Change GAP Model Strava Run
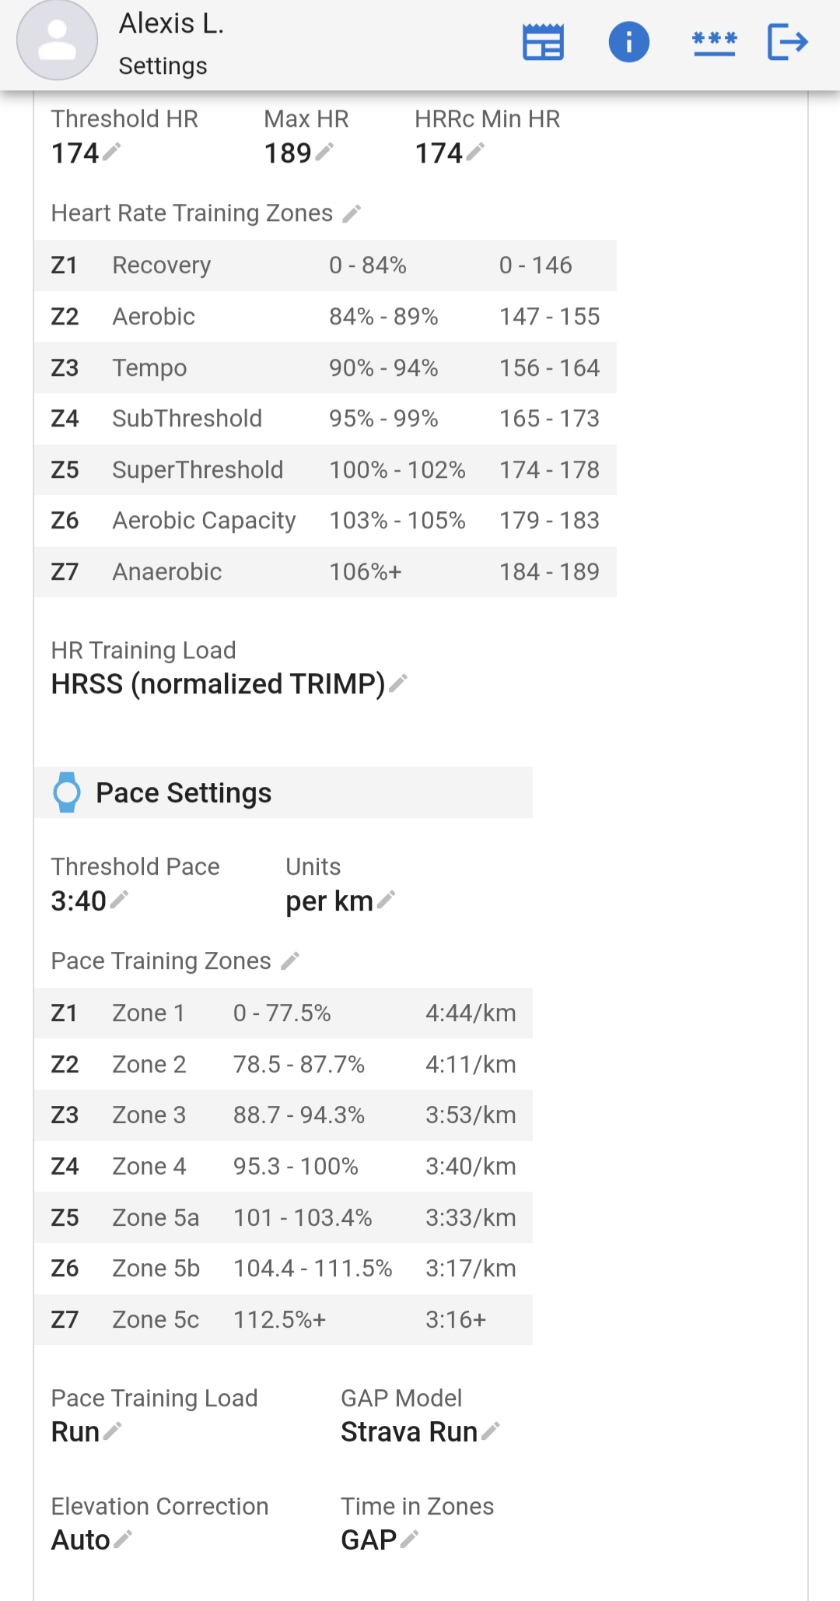 [x=491, y=1431]
